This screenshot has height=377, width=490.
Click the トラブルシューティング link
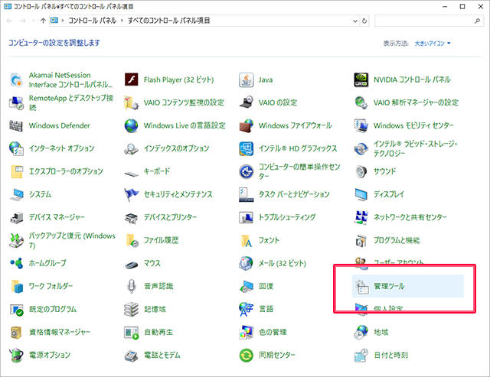(292, 217)
